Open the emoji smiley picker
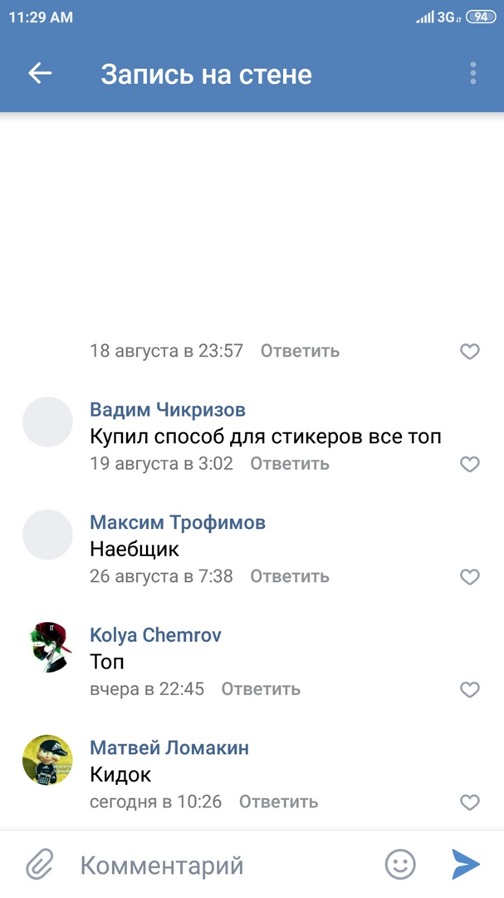 tap(400, 865)
